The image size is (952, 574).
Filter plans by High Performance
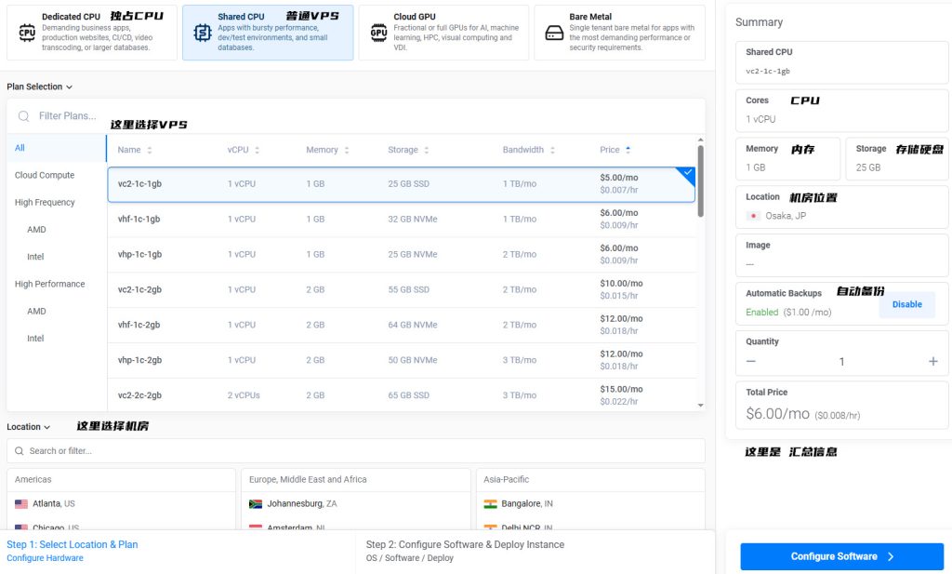[x=50, y=285]
